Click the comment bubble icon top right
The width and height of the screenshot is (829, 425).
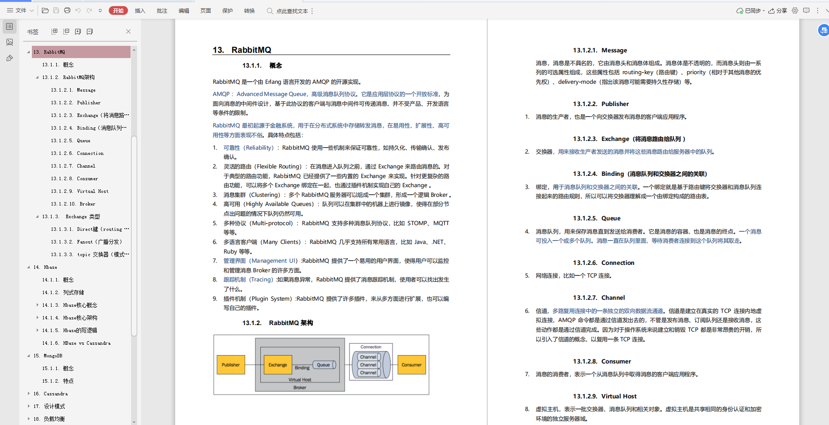tap(806, 10)
